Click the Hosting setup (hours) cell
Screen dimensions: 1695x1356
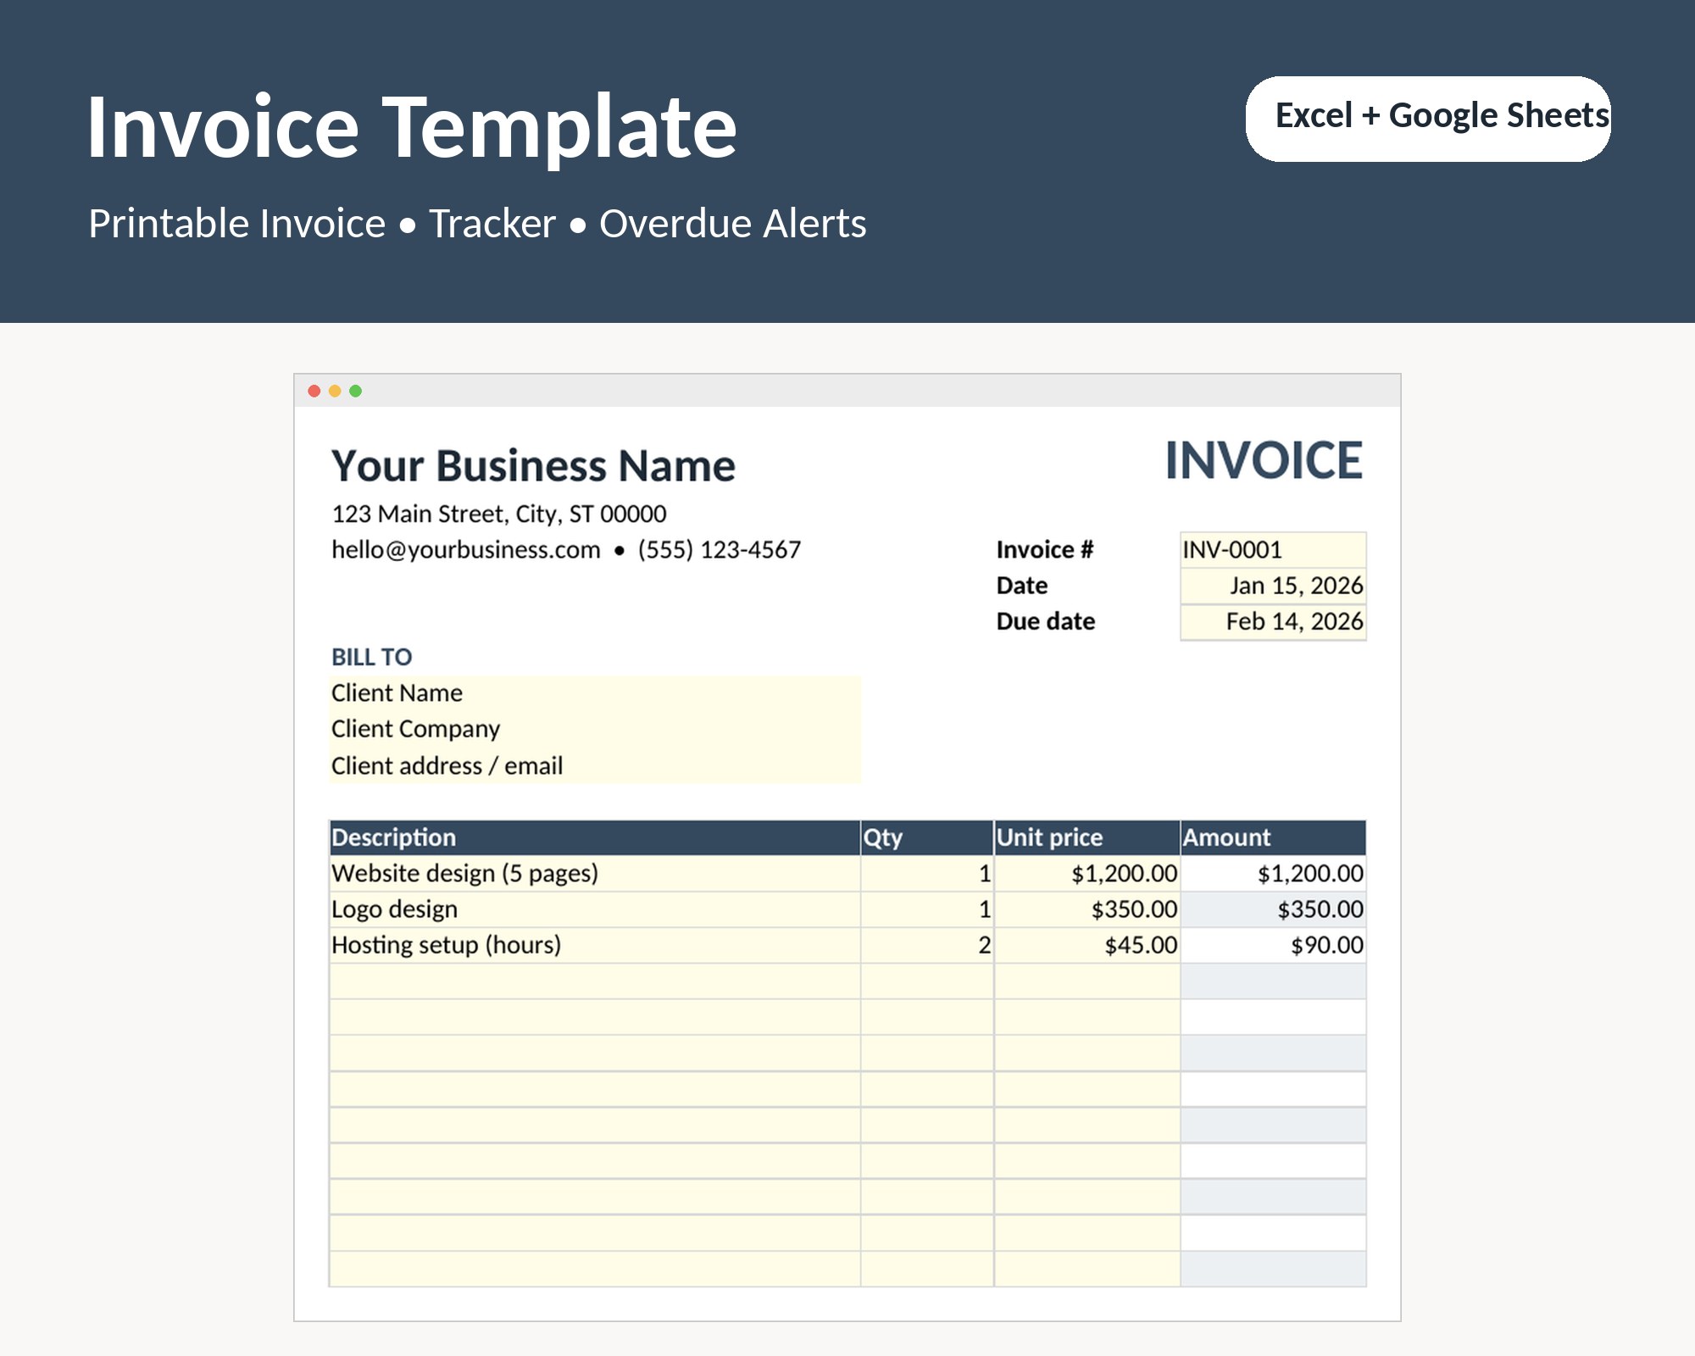(595, 945)
